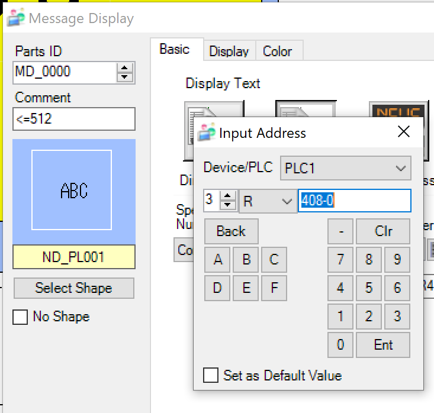
Task: Open the Device/PLC dropdown showing PLC1
Action: click(345, 169)
